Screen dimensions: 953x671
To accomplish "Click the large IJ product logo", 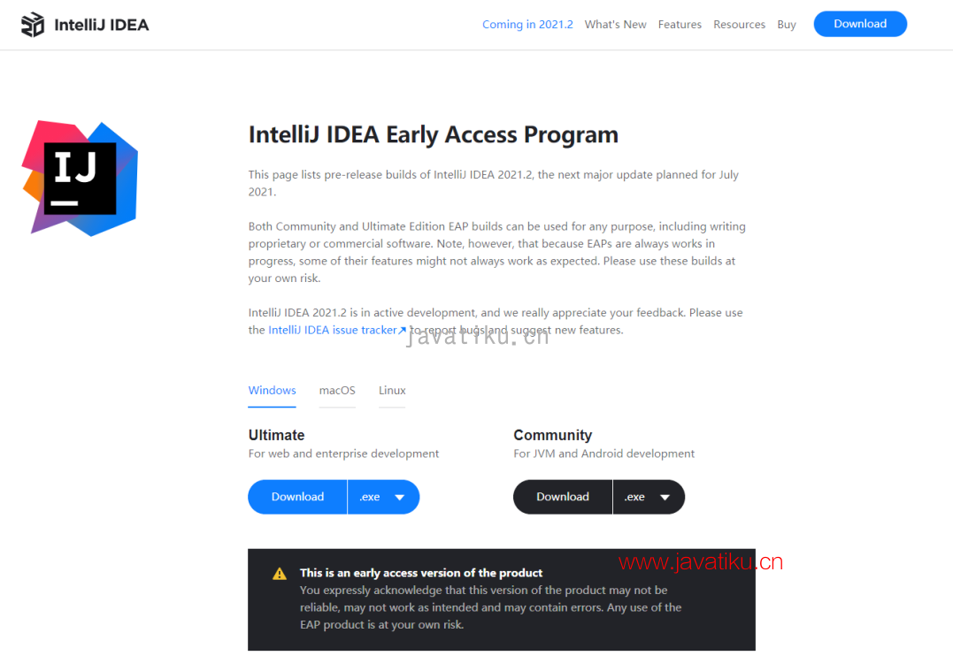I will coord(81,179).
